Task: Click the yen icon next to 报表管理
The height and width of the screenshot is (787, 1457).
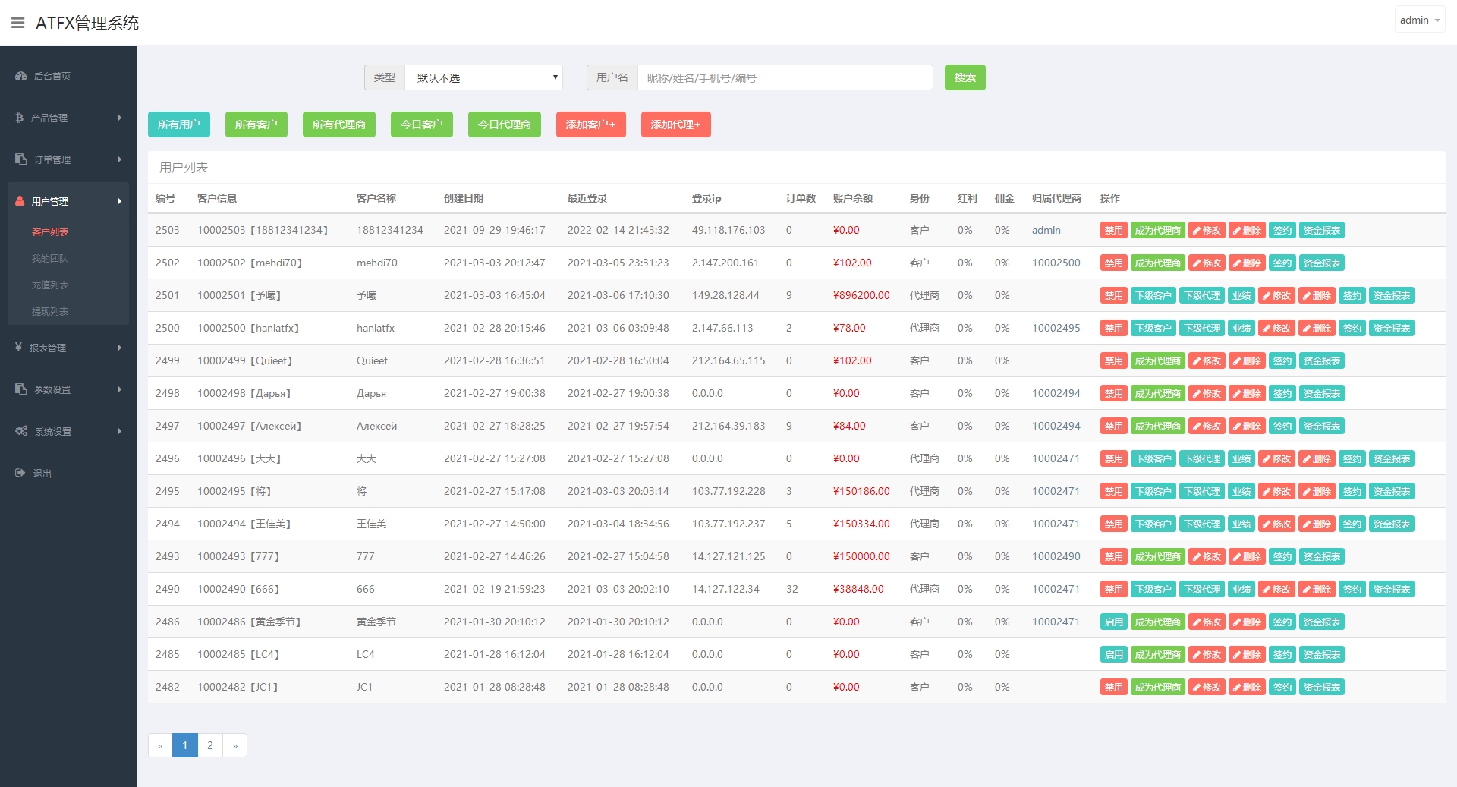Action: click(x=19, y=348)
